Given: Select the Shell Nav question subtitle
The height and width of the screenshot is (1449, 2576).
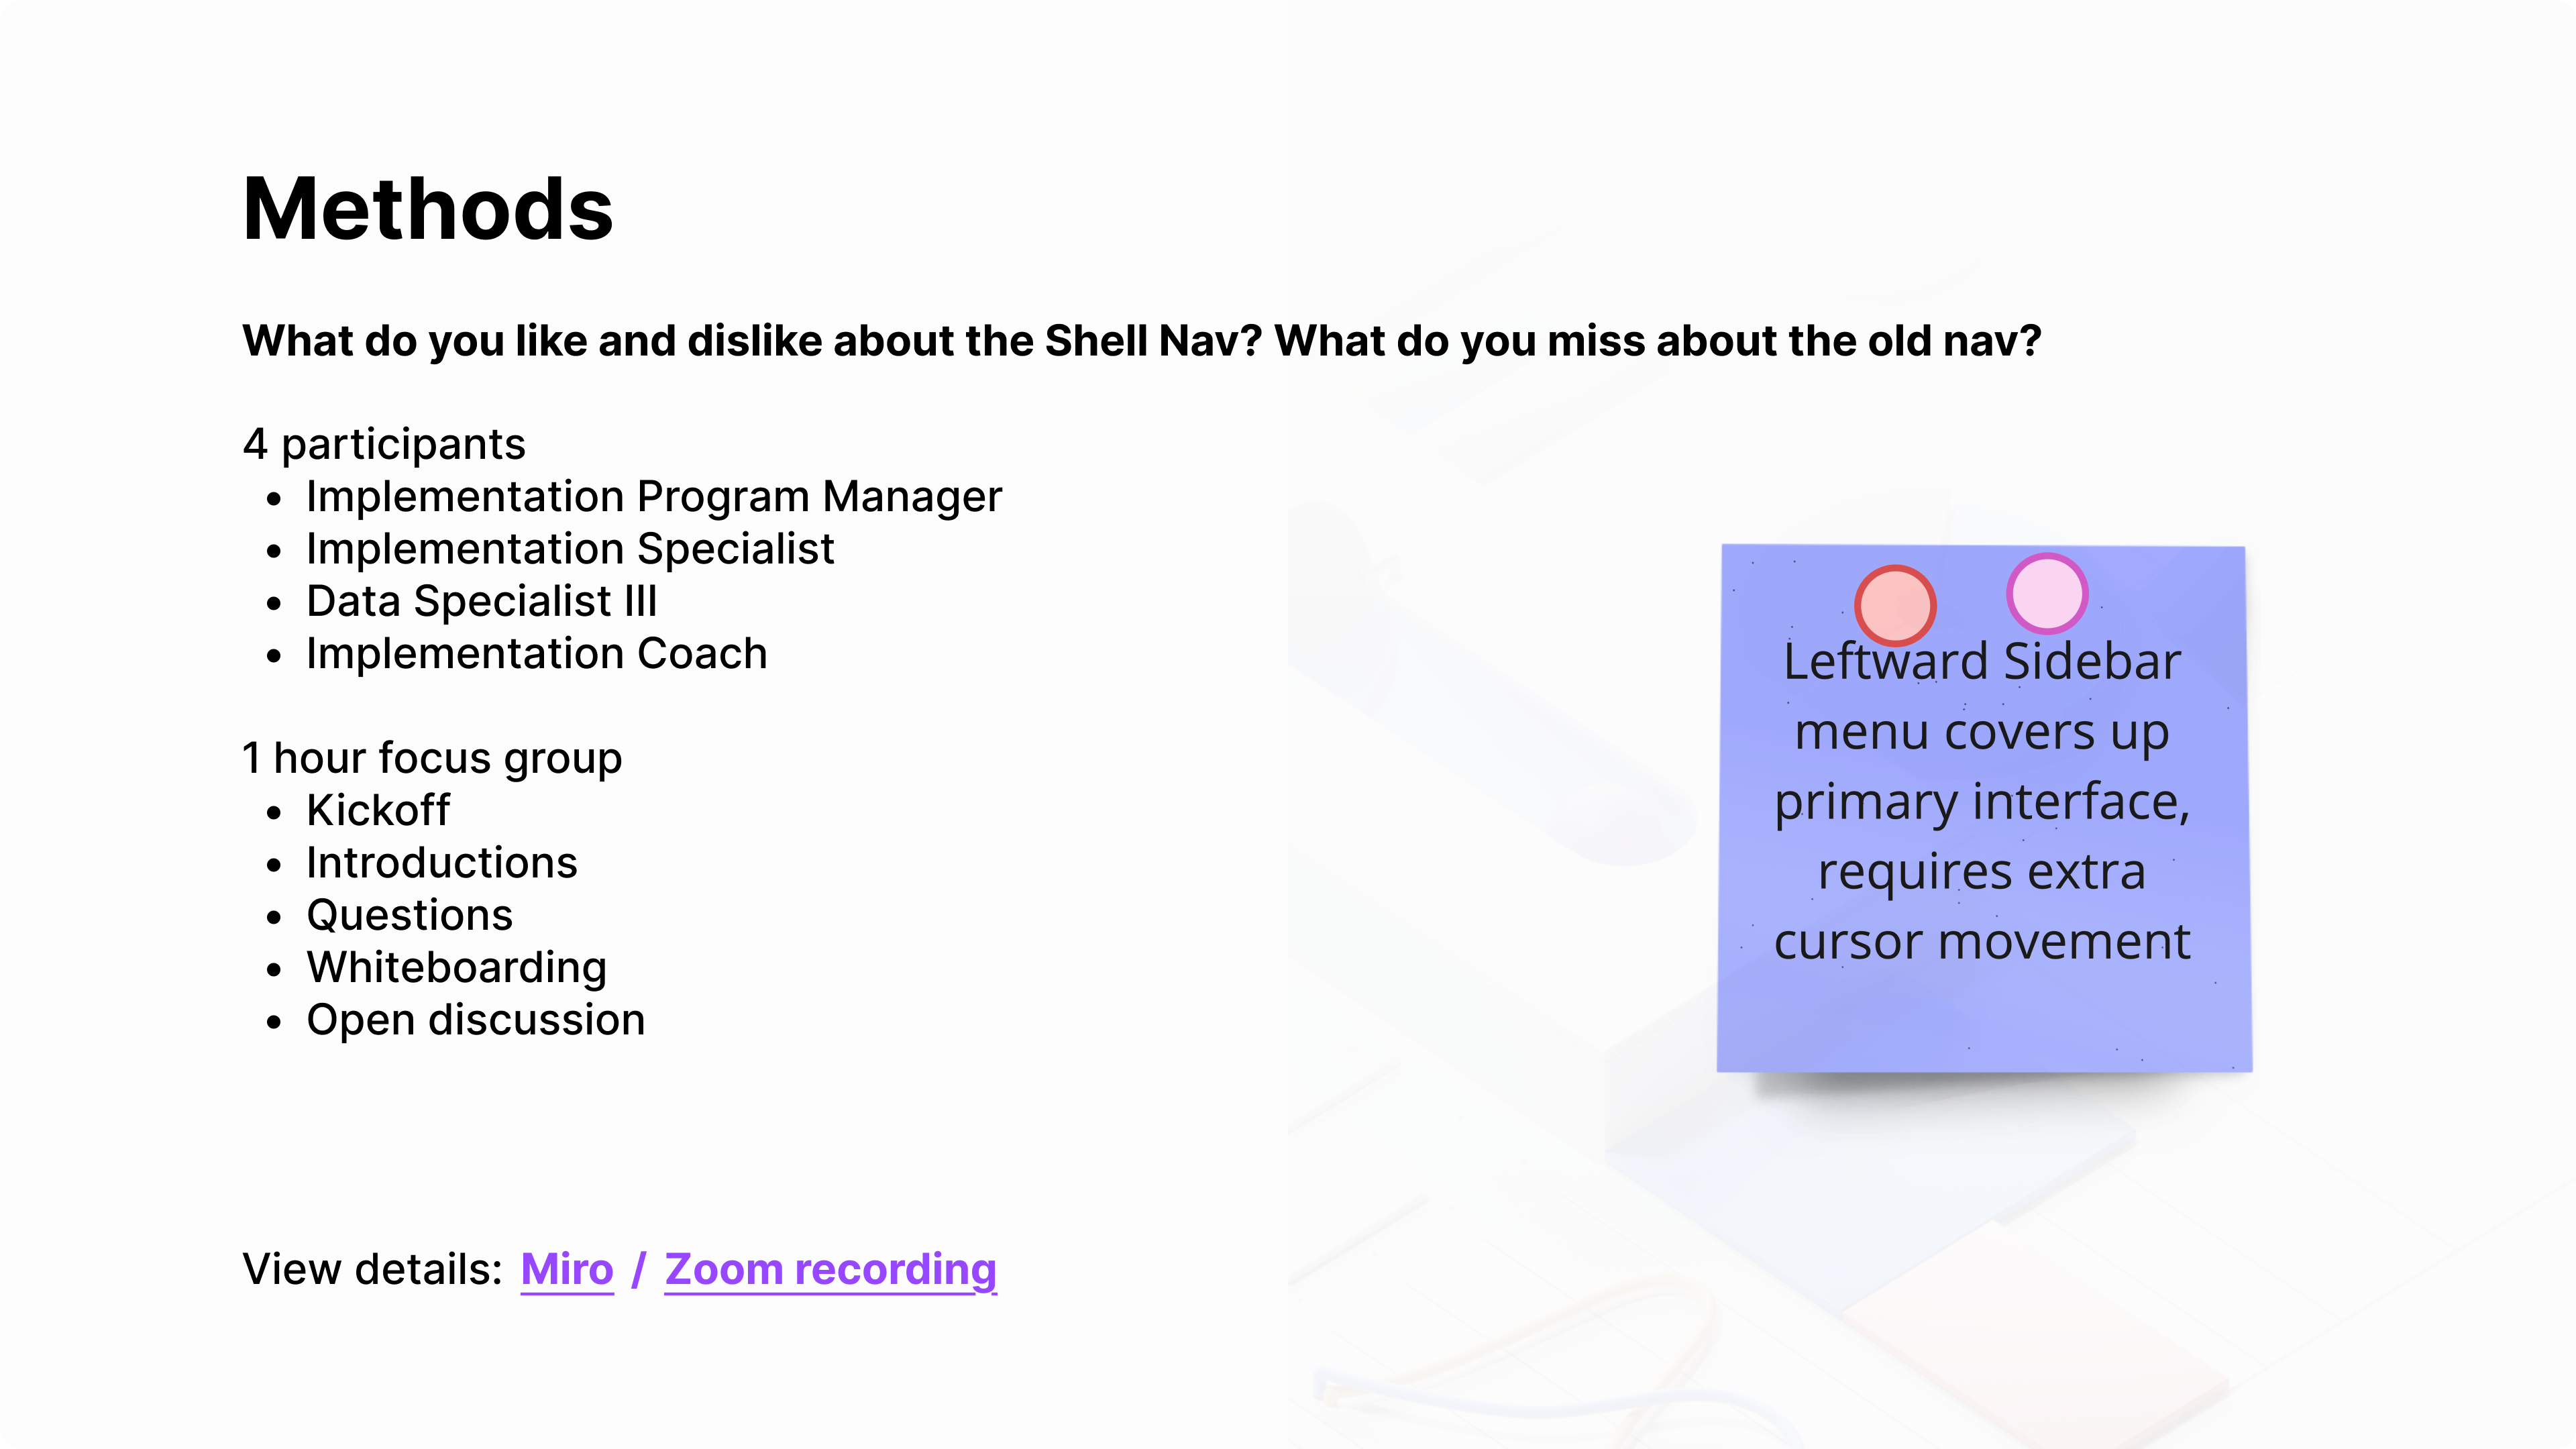Looking at the screenshot, I should (1141, 341).
